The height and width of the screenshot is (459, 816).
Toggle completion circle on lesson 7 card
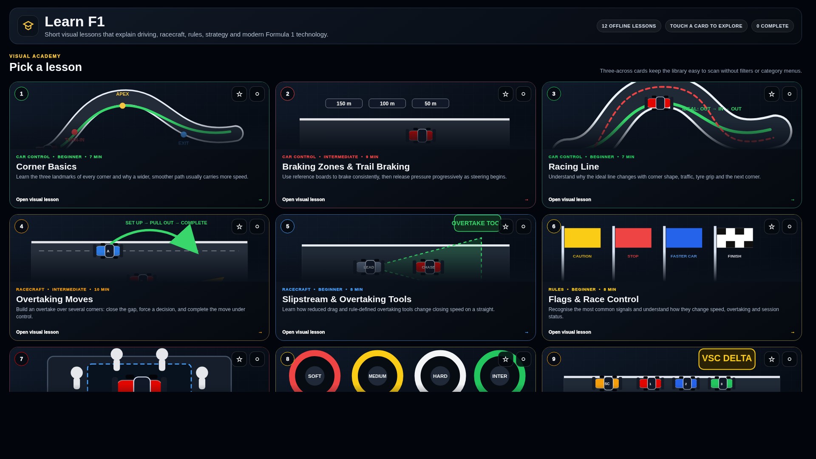click(x=257, y=359)
